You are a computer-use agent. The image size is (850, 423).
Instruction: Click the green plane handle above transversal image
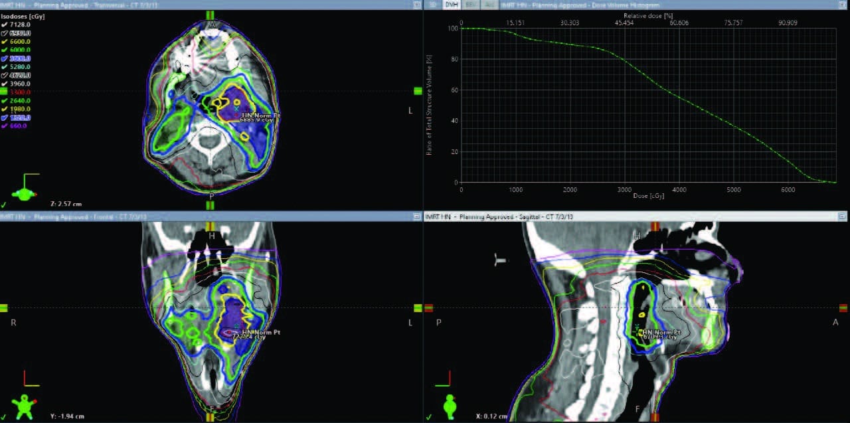pos(211,15)
